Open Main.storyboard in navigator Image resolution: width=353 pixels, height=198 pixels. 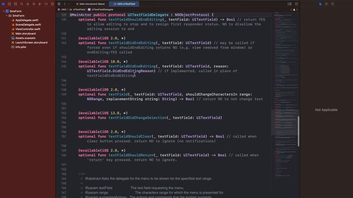click(x=25, y=34)
